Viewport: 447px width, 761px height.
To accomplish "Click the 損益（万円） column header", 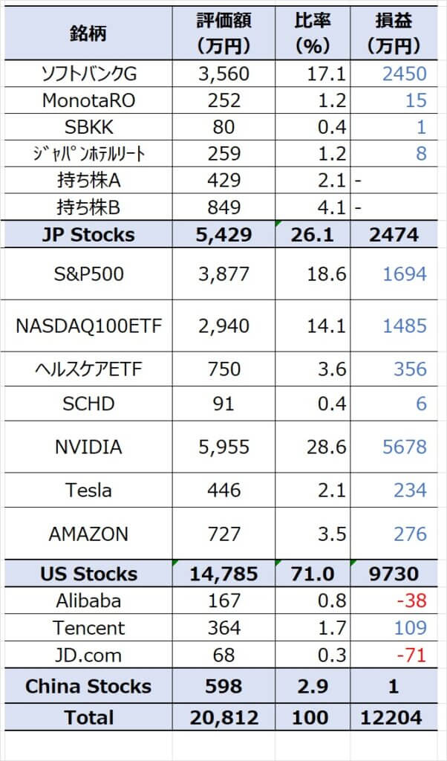I will tap(393, 33).
